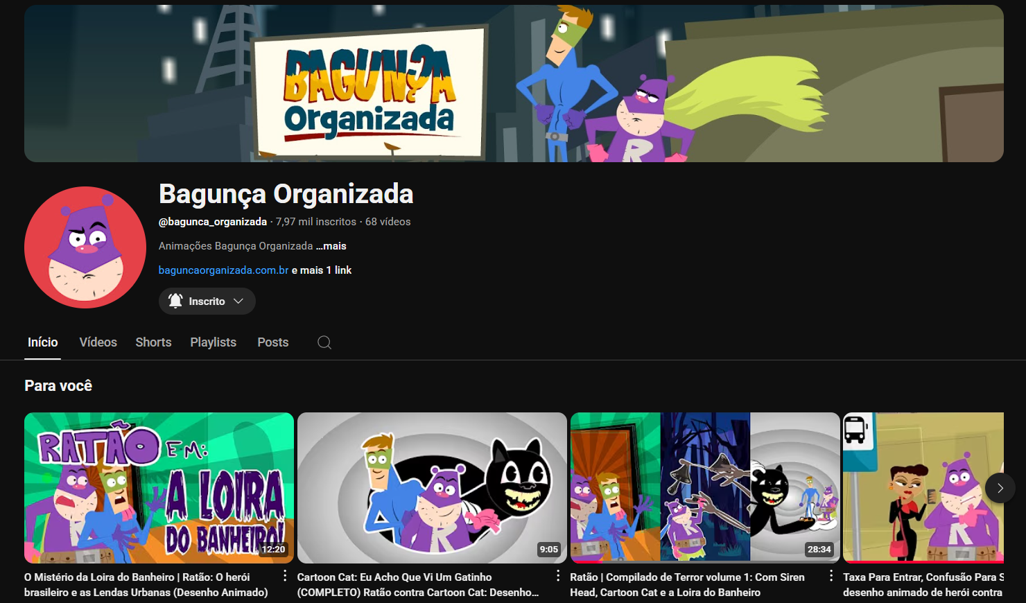Open the 28:34 terror compilation thumbnail
Screen dimensions: 1026x603
[704, 487]
